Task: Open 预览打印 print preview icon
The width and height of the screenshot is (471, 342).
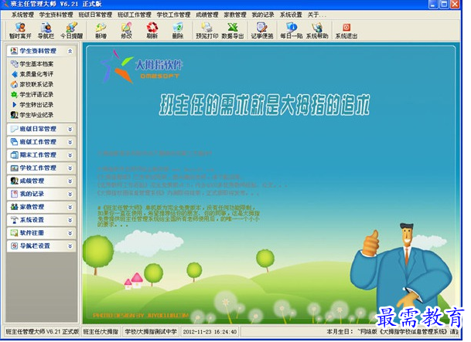Action: (207, 31)
